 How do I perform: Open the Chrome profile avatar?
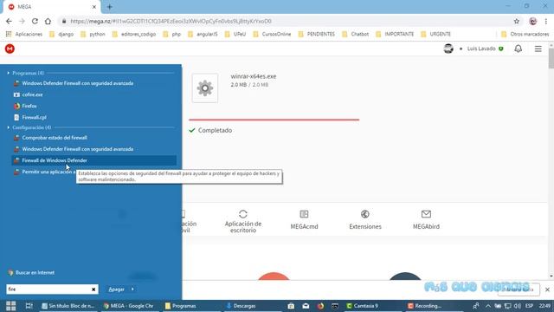tap(533, 21)
